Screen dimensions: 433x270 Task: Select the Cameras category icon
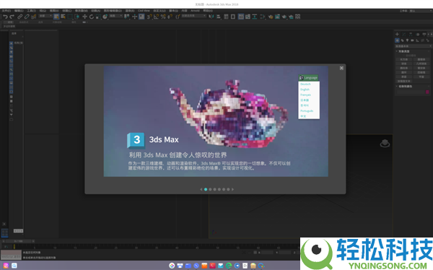pos(412,40)
